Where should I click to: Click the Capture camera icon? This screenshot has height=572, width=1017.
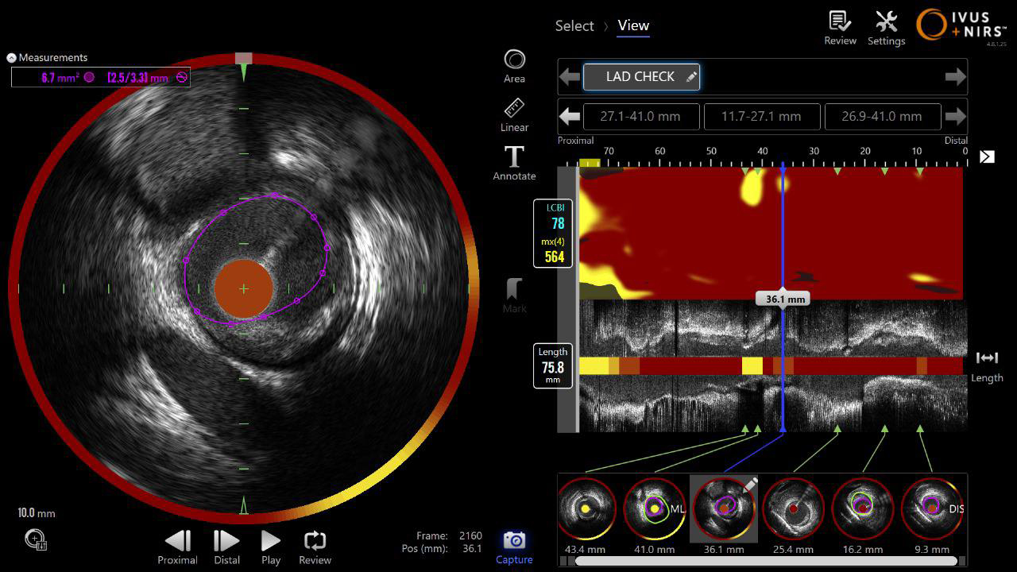point(514,541)
